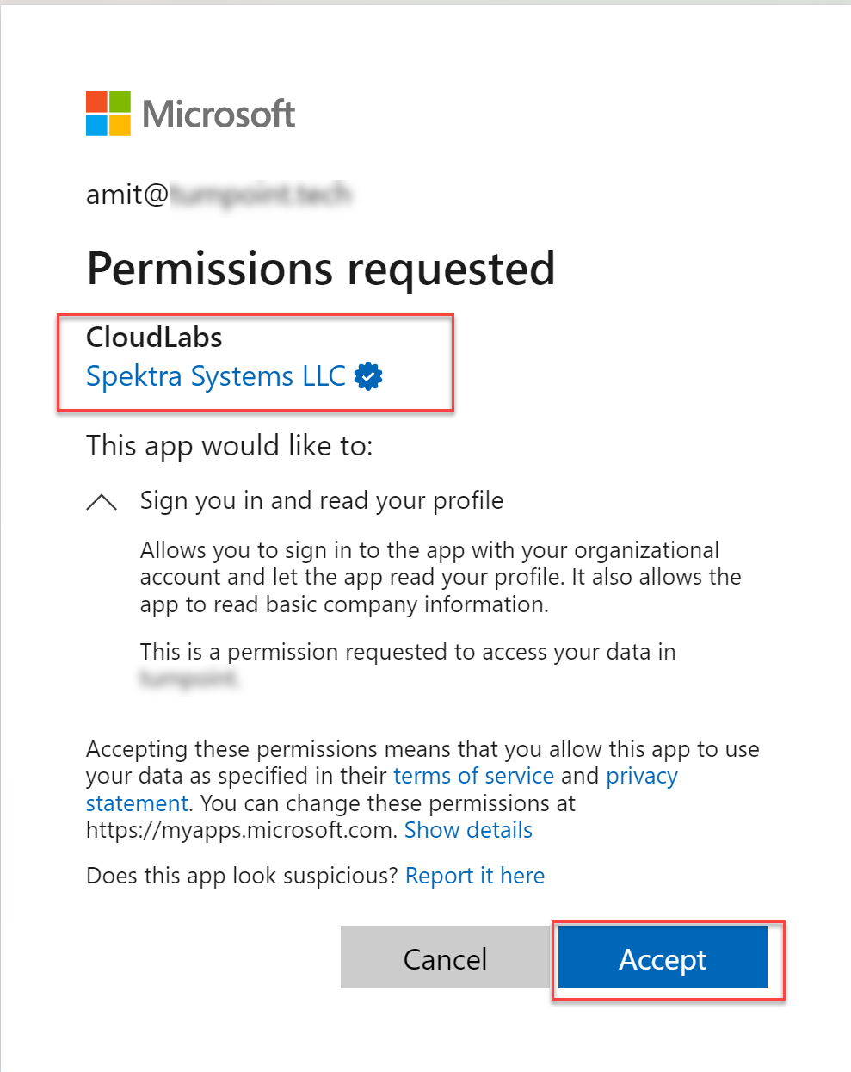Click the Permissions requested heading
The height and width of the screenshot is (1072, 851).
pos(321,269)
